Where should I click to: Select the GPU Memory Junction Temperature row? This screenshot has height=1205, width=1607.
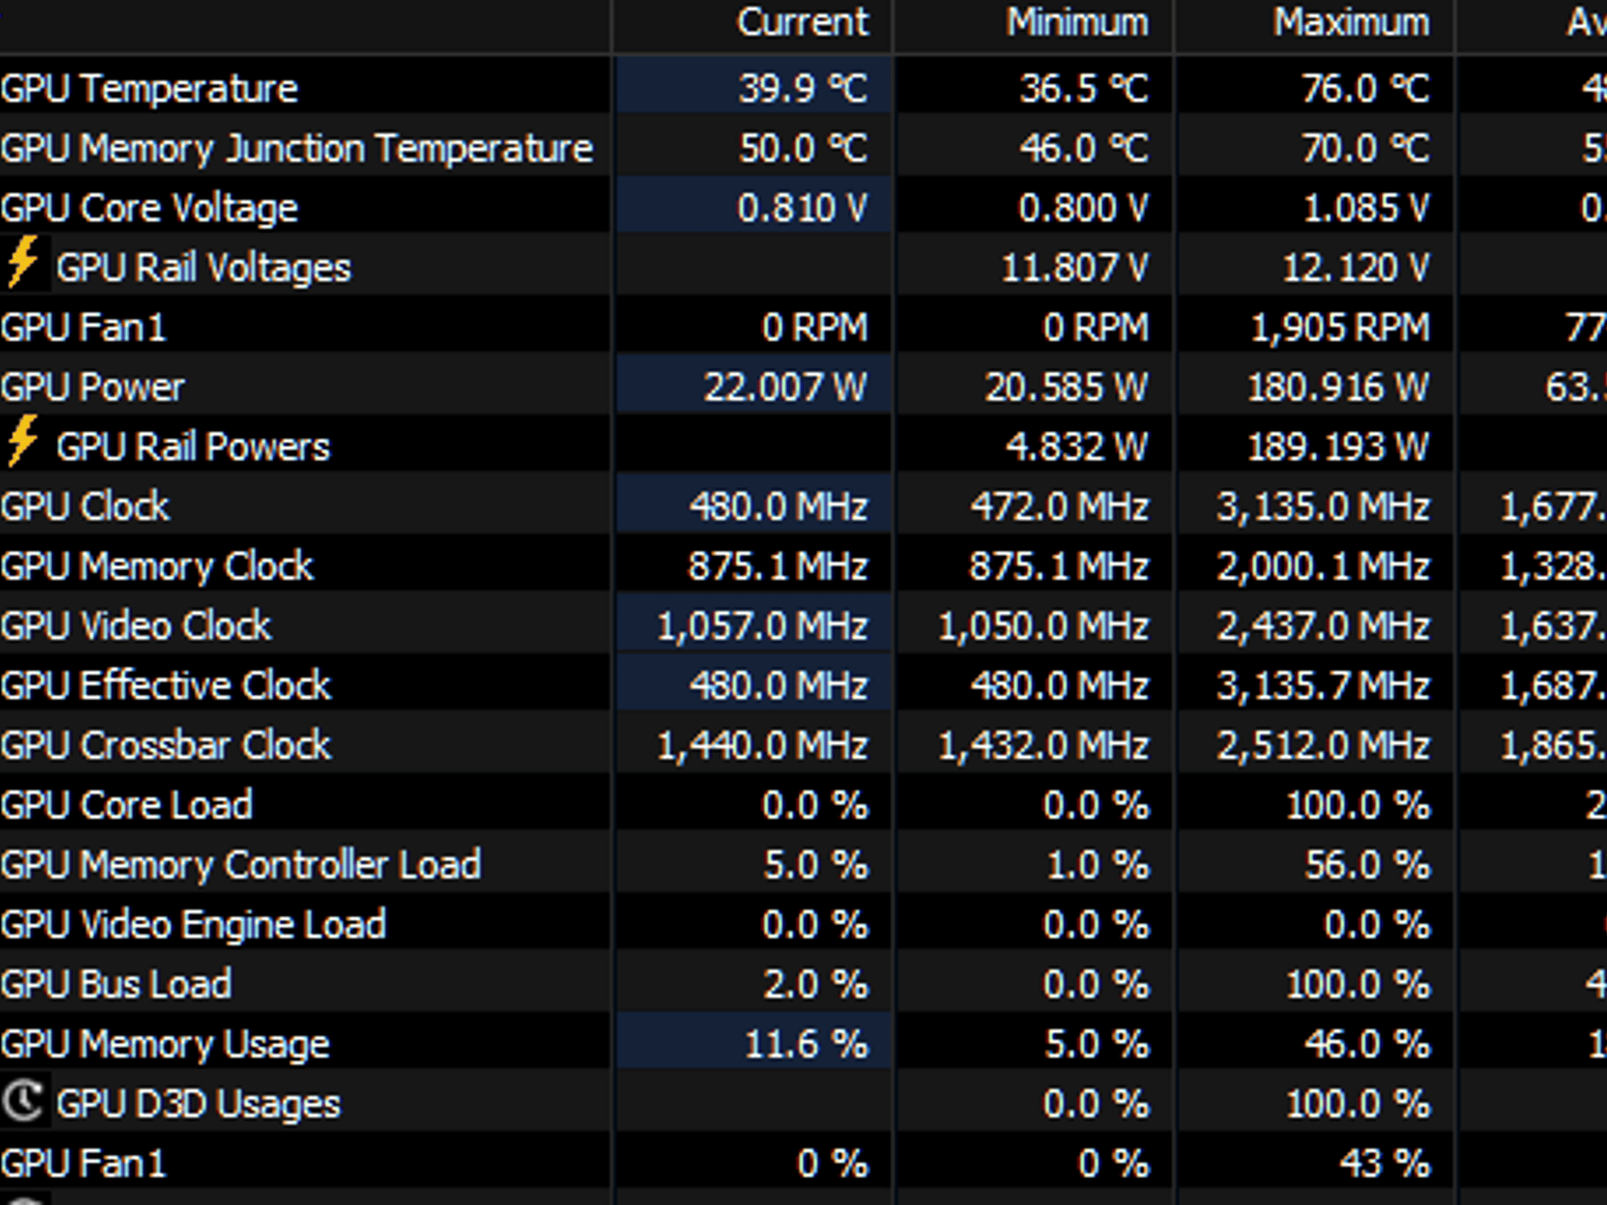pos(803,147)
